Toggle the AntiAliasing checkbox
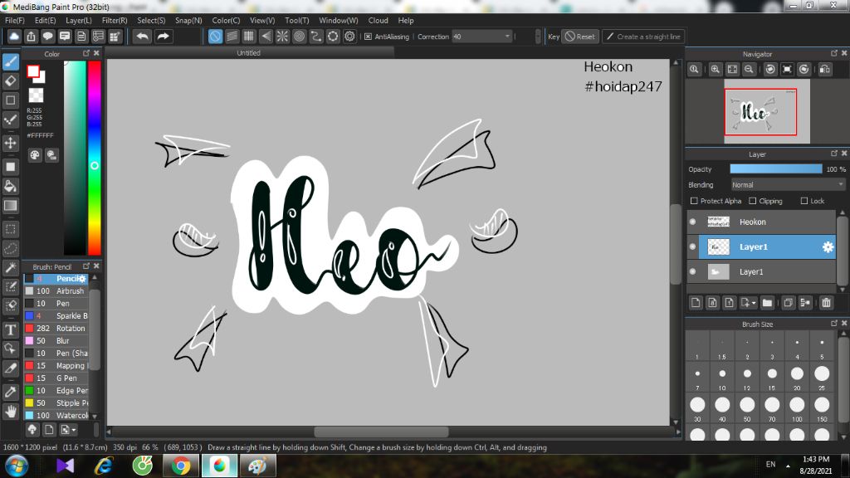Viewport: 850px width, 478px height. point(368,37)
